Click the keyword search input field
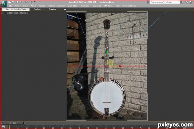Screen dimensions: 194x129 click(x=165, y=2)
